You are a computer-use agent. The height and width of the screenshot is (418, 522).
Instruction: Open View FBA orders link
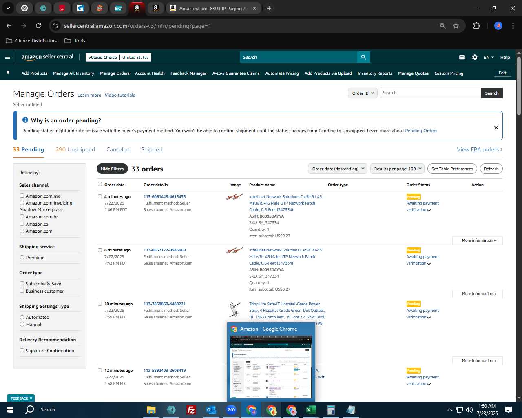point(480,149)
